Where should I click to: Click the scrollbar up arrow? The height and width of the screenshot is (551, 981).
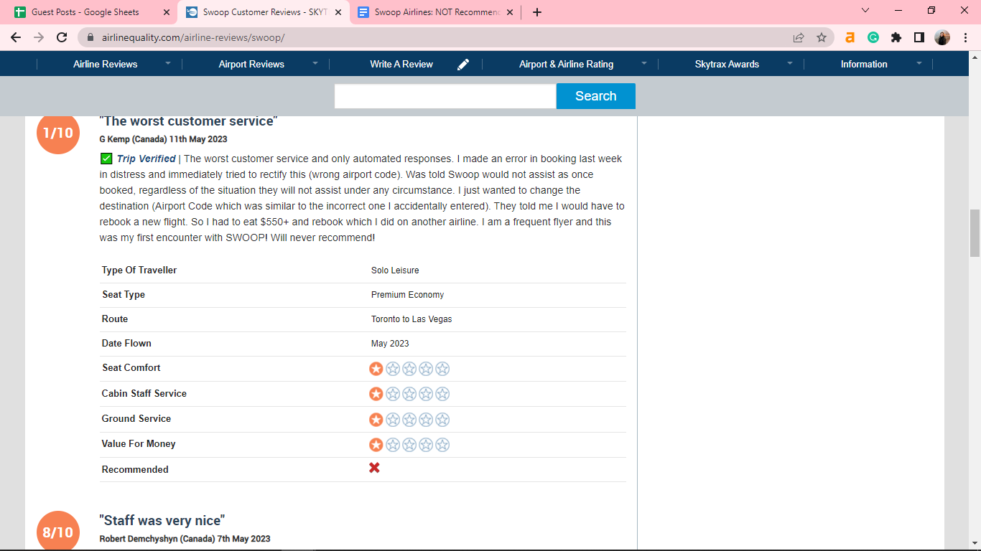point(975,56)
